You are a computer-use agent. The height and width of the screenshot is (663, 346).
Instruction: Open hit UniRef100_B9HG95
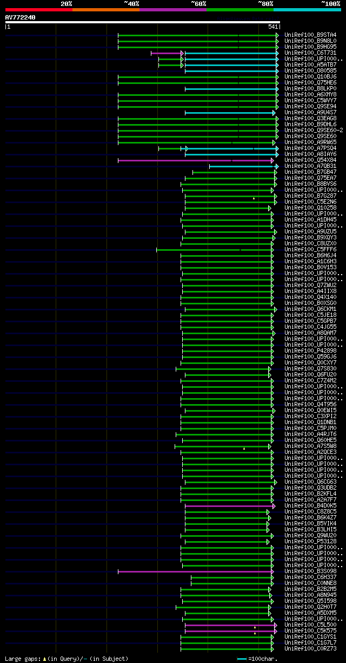coord(310,47)
